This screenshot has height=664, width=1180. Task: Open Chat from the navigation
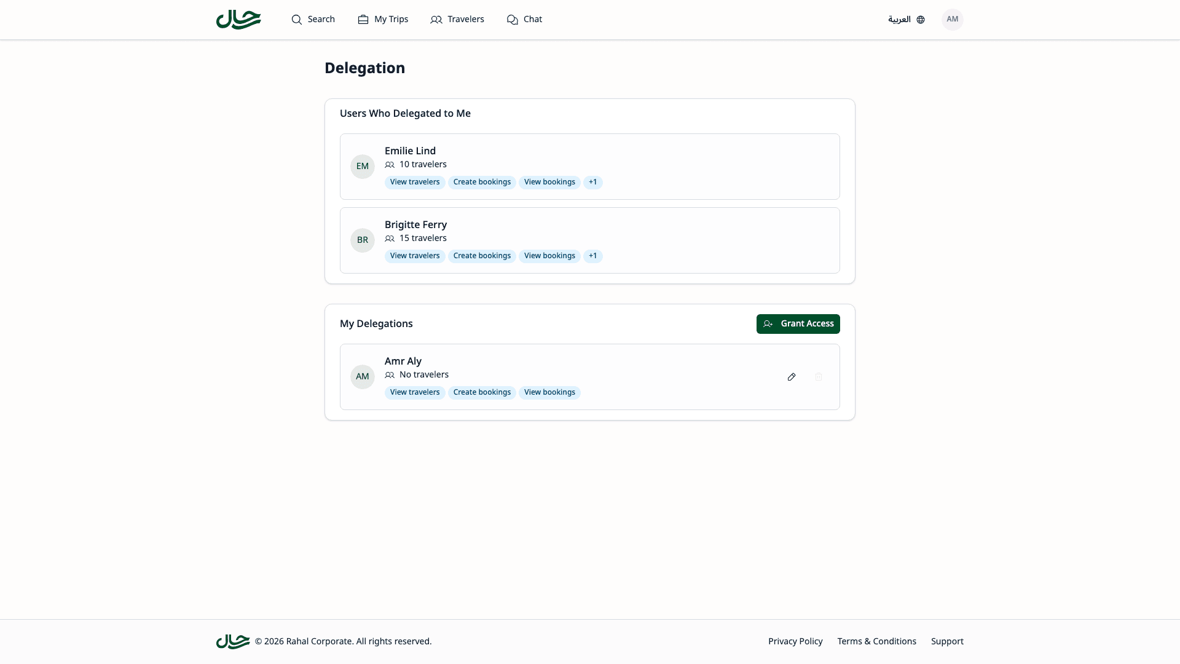[x=524, y=20]
